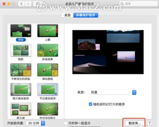Image resolution: width=159 pixels, height=127 pixels.
Task: Click the 搜索 search field
Action: (x=139, y=4)
